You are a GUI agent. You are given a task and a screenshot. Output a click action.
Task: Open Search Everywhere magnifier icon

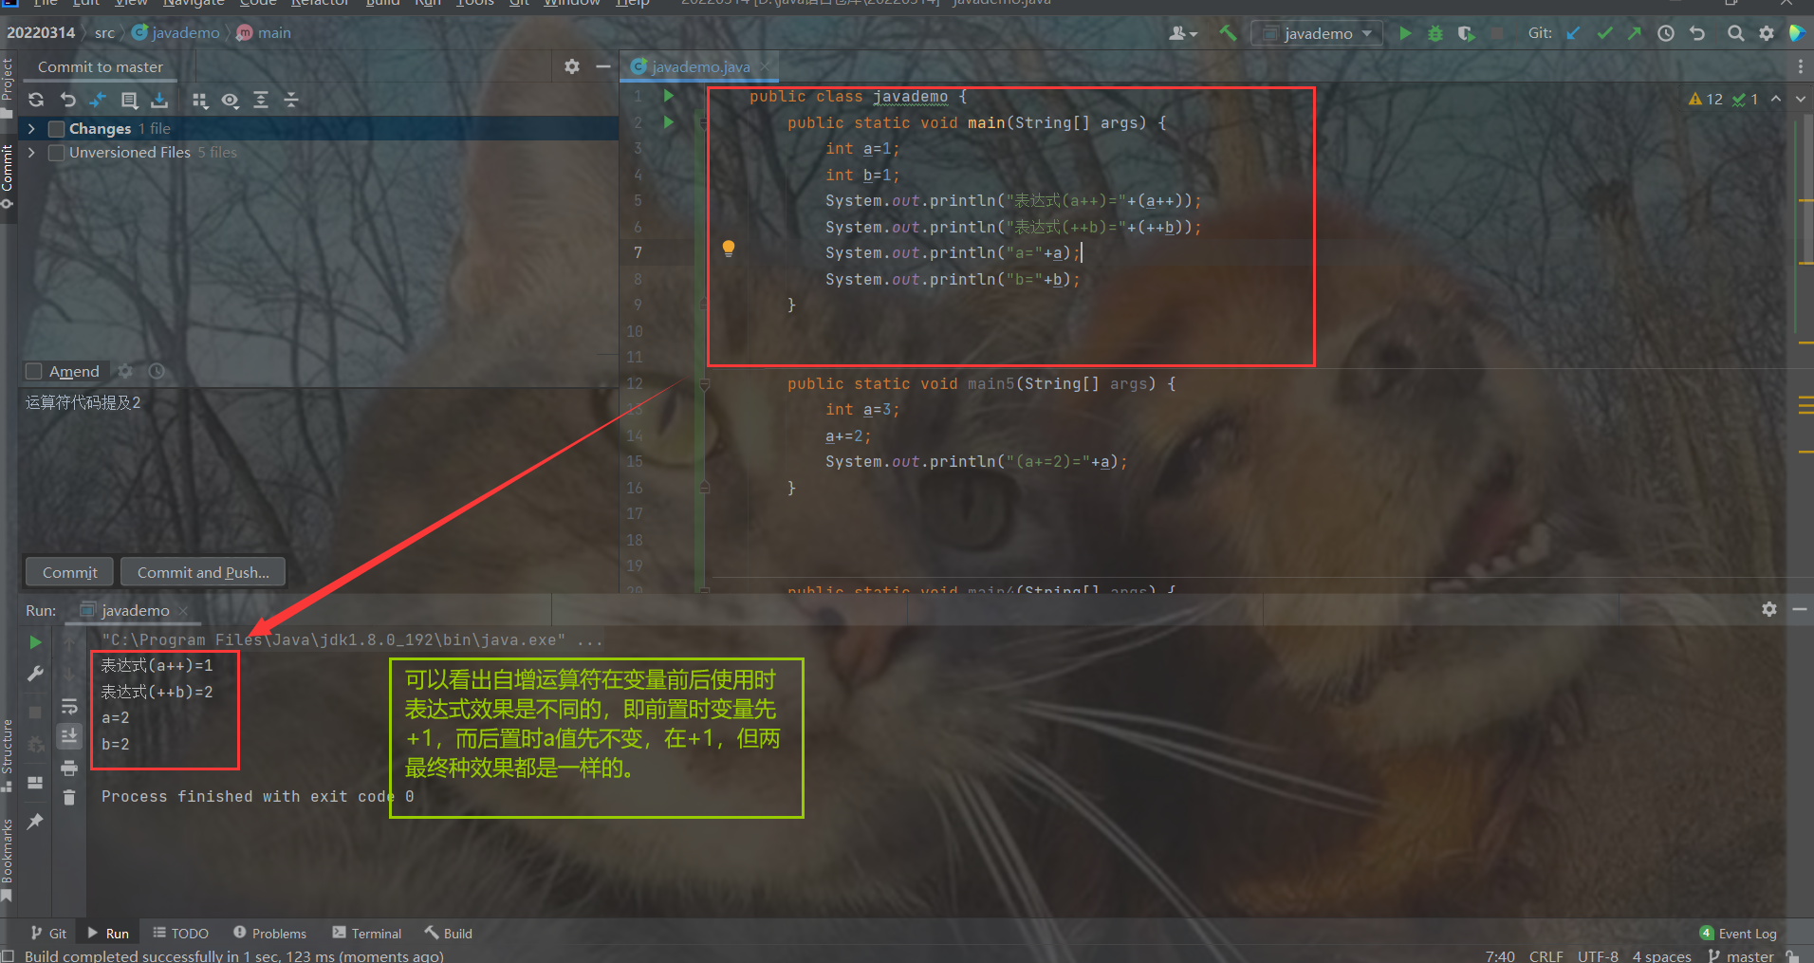coord(1735,33)
